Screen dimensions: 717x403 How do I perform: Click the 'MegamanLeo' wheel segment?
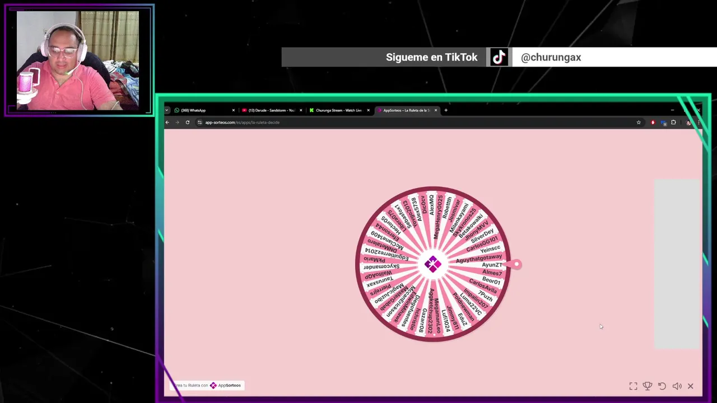coord(437,316)
